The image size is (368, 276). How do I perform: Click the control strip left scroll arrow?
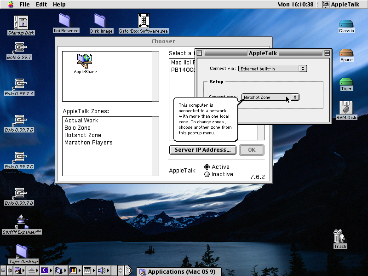(10, 270)
